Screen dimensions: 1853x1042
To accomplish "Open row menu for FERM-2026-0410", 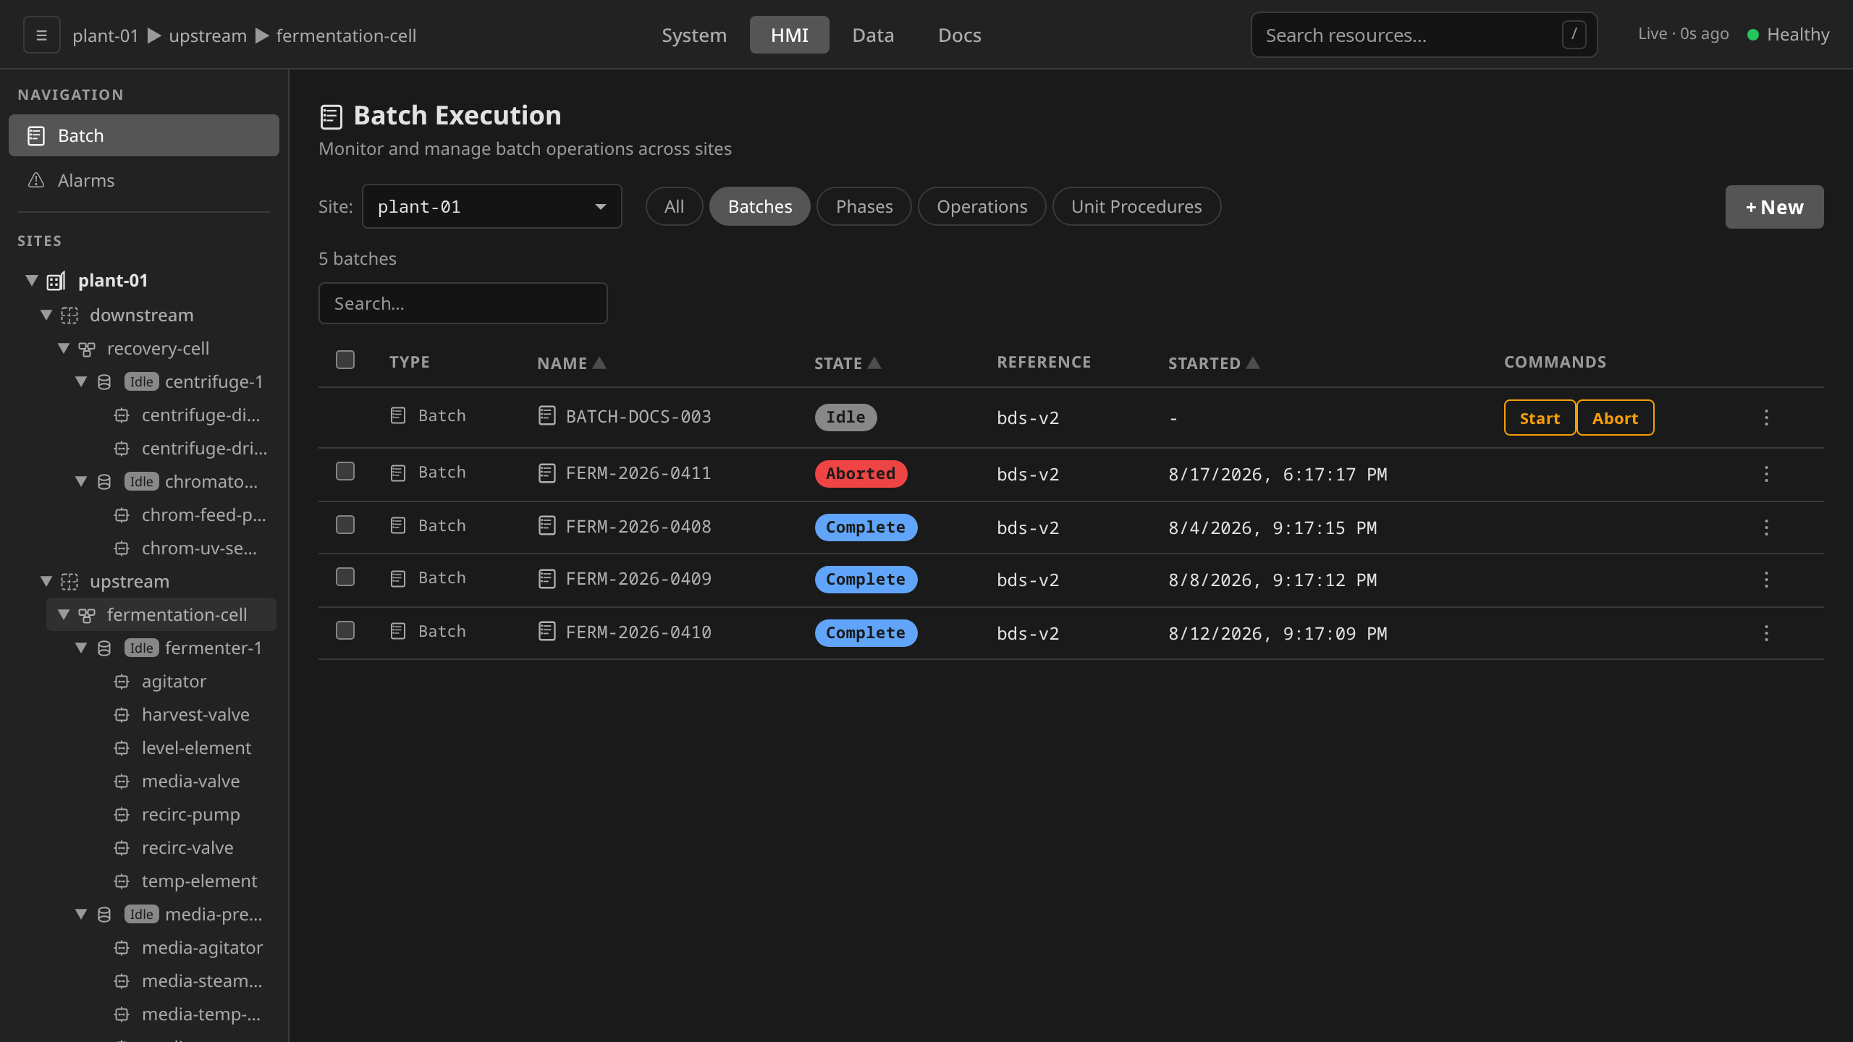I will (1766, 633).
